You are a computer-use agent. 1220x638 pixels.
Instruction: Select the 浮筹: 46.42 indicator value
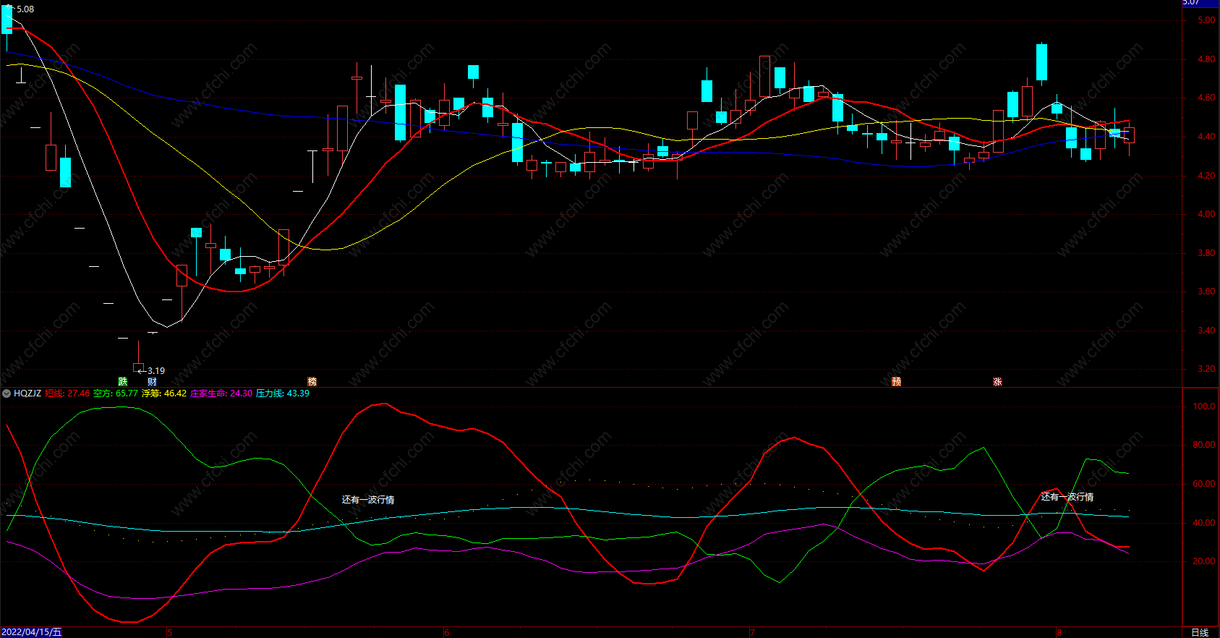pos(164,394)
